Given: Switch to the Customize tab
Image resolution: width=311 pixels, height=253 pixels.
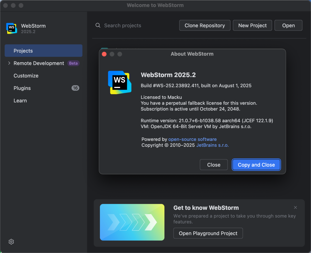Looking at the screenshot, I should [26, 75].
